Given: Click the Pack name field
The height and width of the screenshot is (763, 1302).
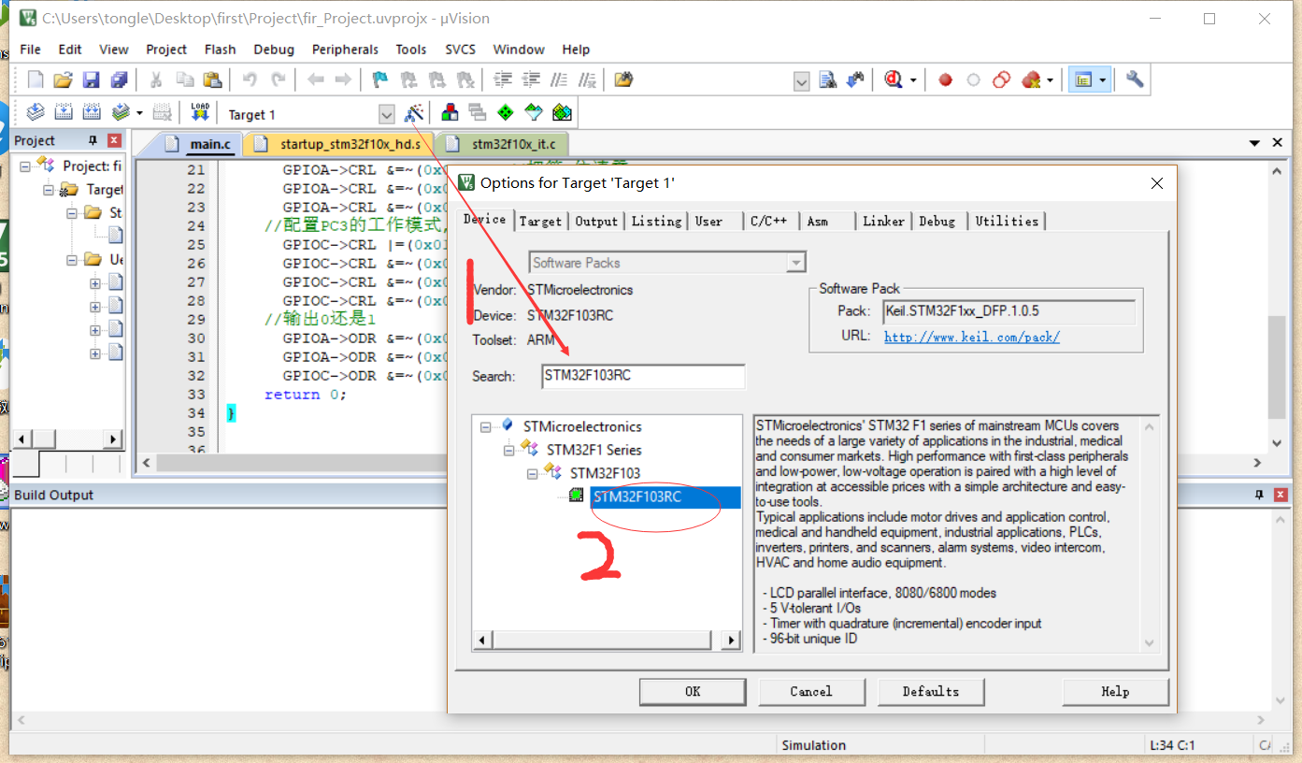Looking at the screenshot, I should coord(1009,311).
